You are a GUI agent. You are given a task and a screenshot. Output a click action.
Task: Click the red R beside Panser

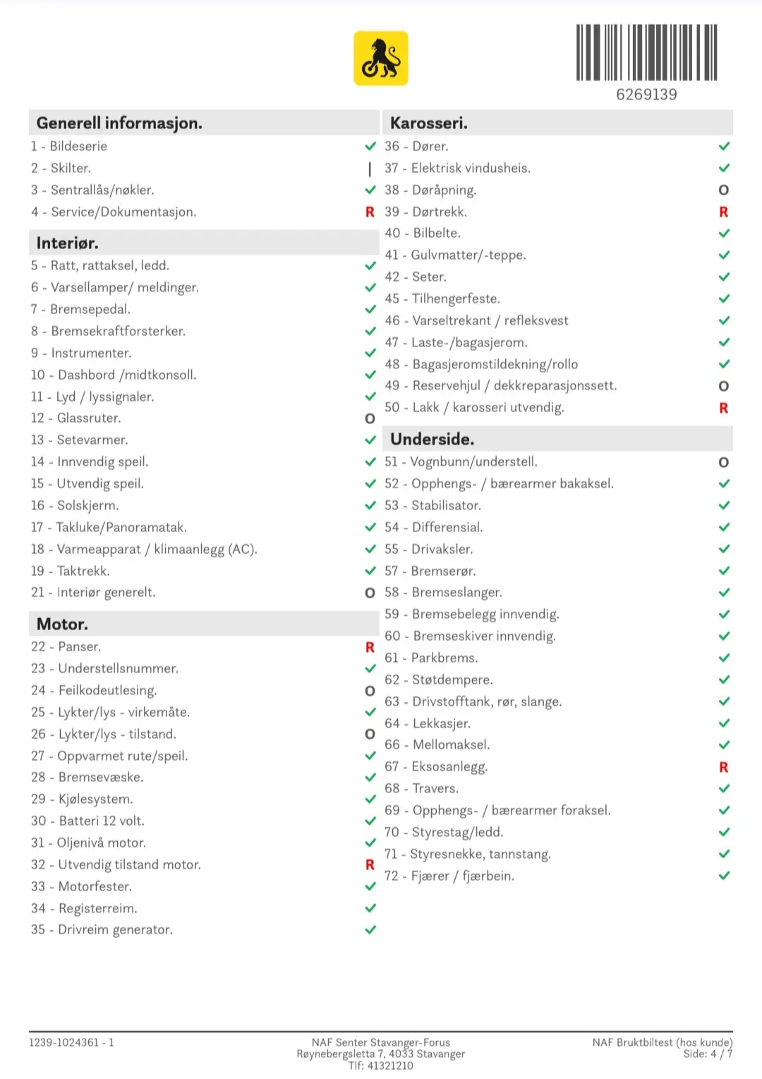(370, 647)
